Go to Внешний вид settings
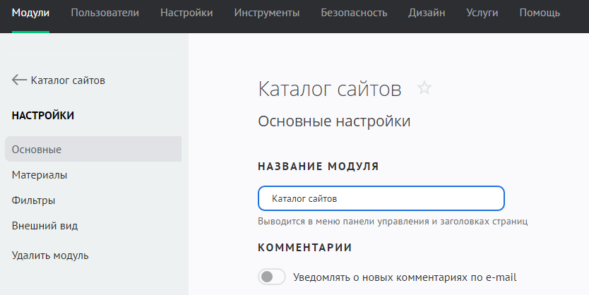Image resolution: width=589 pixels, height=295 pixels. click(x=44, y=226)
